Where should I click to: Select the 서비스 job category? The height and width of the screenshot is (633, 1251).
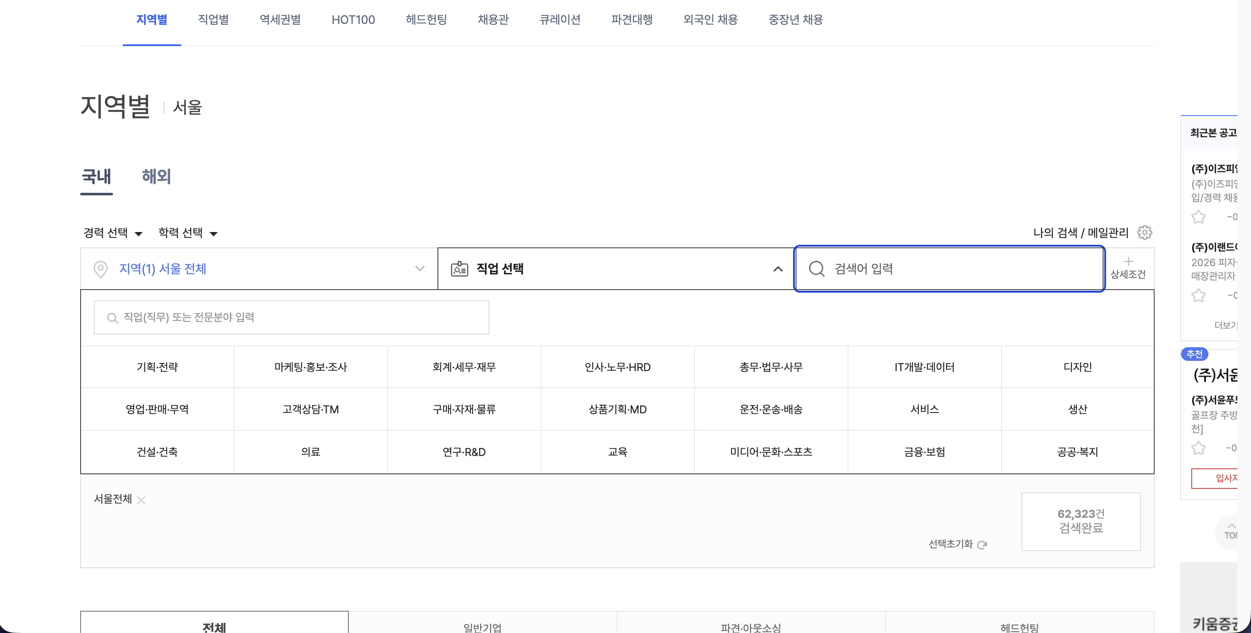tap(924, 409)
